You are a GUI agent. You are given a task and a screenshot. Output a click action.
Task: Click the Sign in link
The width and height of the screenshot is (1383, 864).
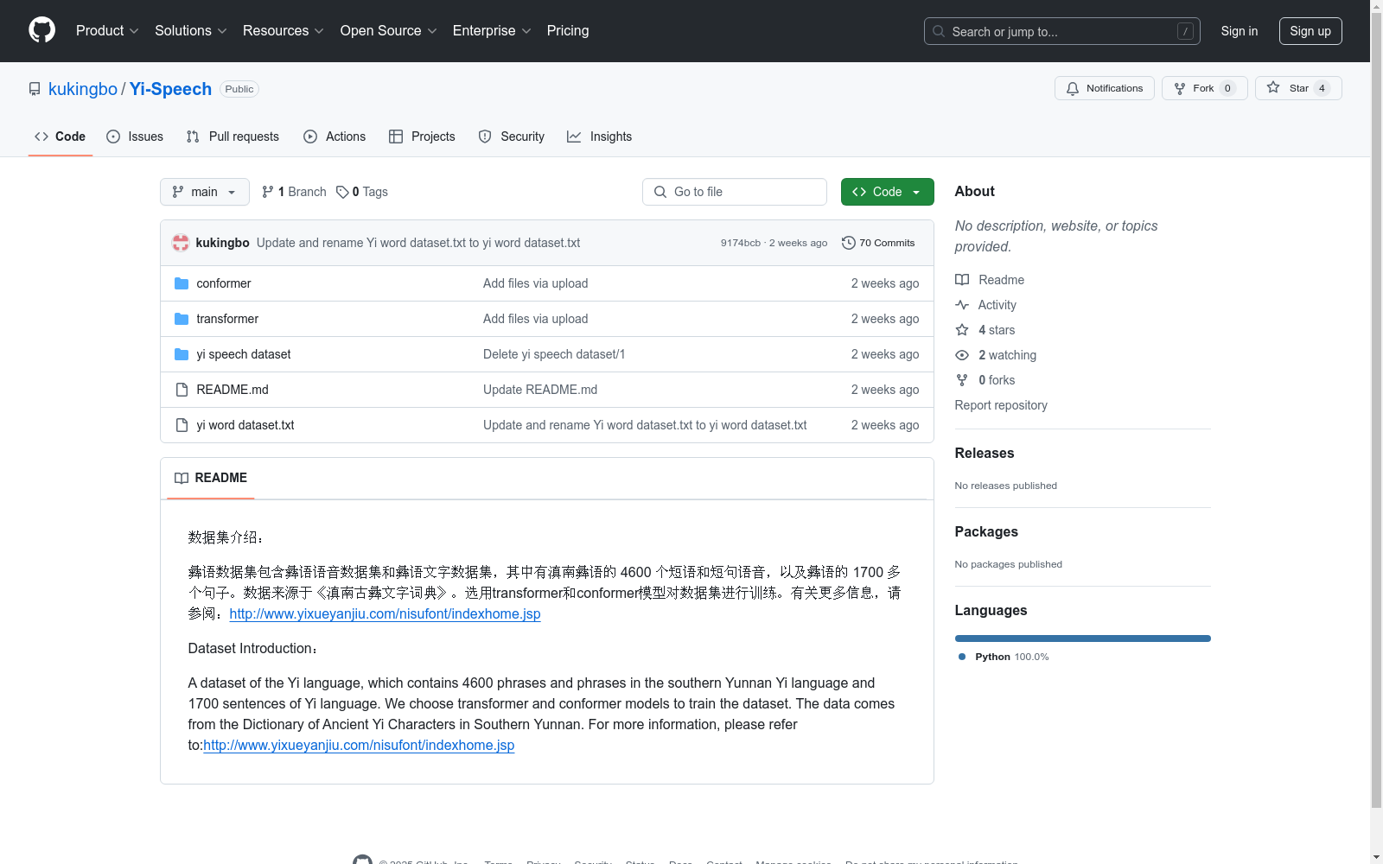point(1240,31)
